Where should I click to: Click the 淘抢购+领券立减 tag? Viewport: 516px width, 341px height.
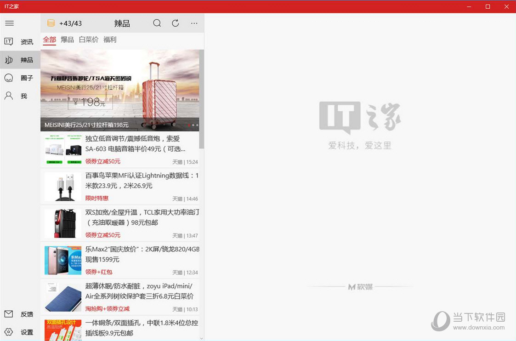107,309
